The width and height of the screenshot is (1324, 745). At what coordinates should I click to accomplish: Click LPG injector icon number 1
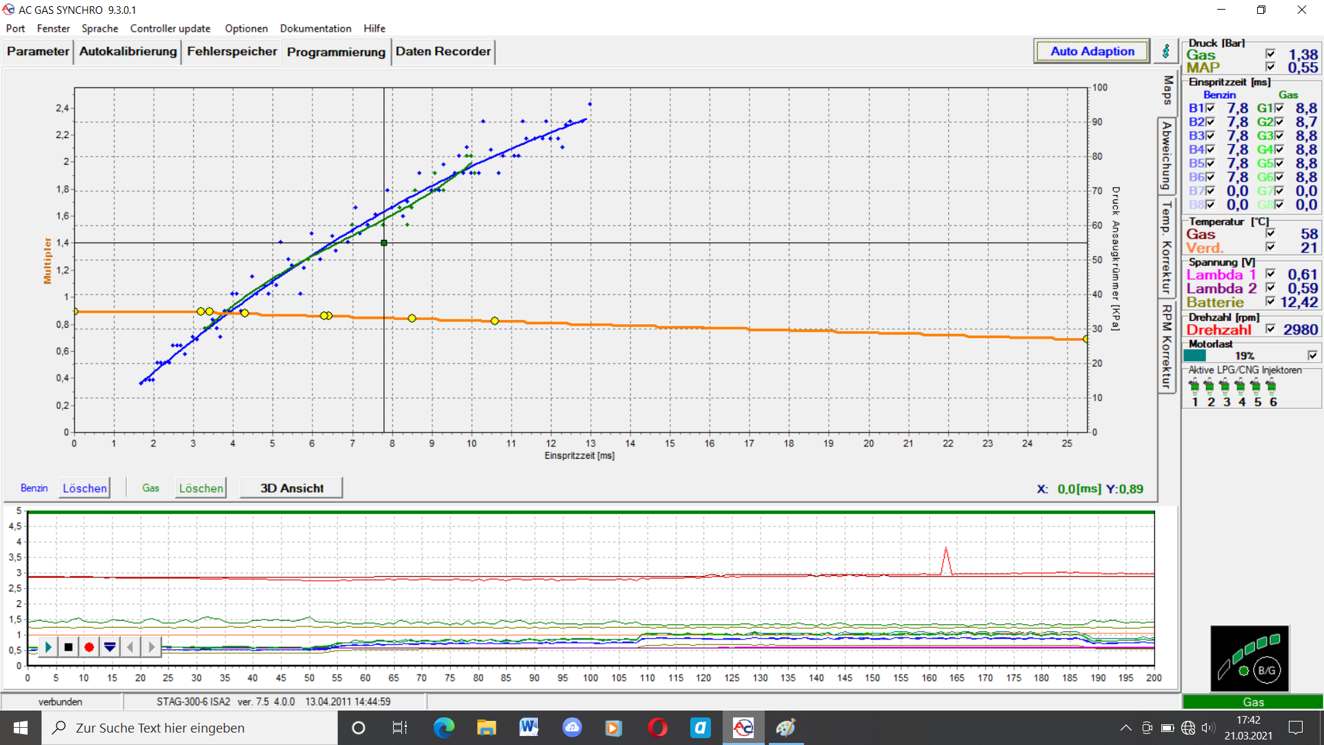coord(1194,386)
